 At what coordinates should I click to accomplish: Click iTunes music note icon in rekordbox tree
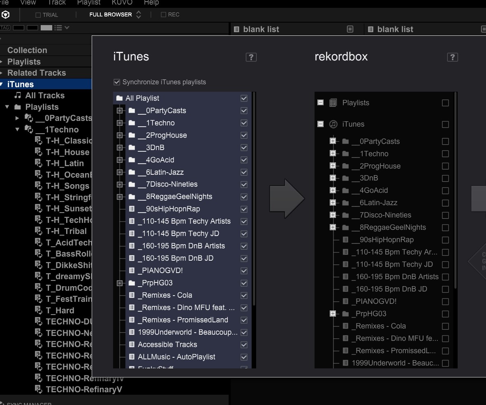coord(333,124)
